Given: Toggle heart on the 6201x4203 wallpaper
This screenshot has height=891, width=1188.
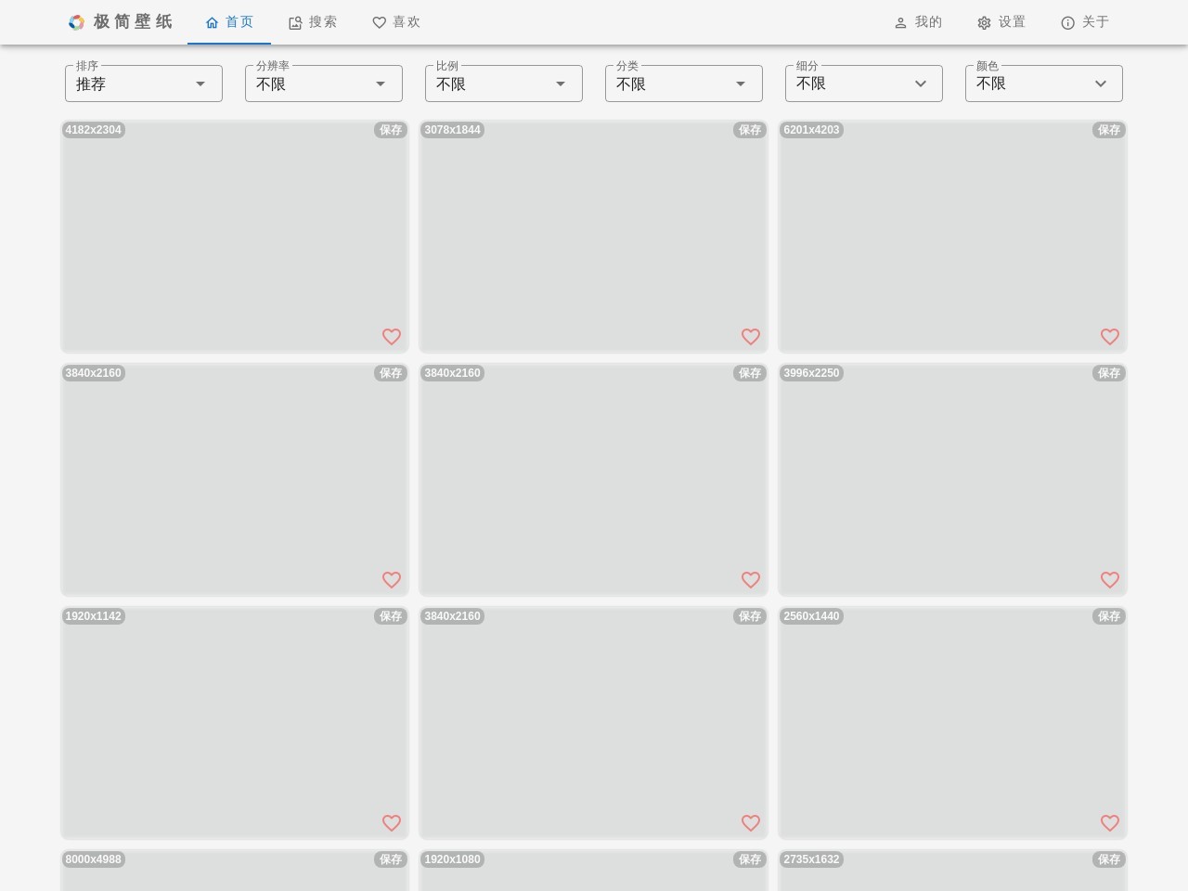Looking at the screenshot, I should [1110, 337].
